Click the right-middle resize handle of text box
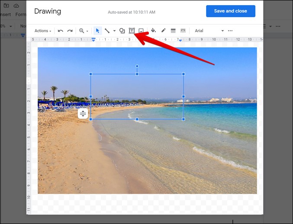The height and width of the screenshot is (224, 293). click(184, 96)
